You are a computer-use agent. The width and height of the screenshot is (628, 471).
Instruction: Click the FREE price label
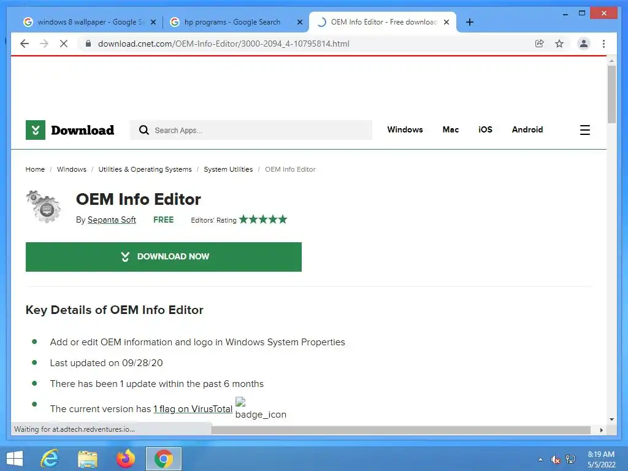[x=163, y=220]
